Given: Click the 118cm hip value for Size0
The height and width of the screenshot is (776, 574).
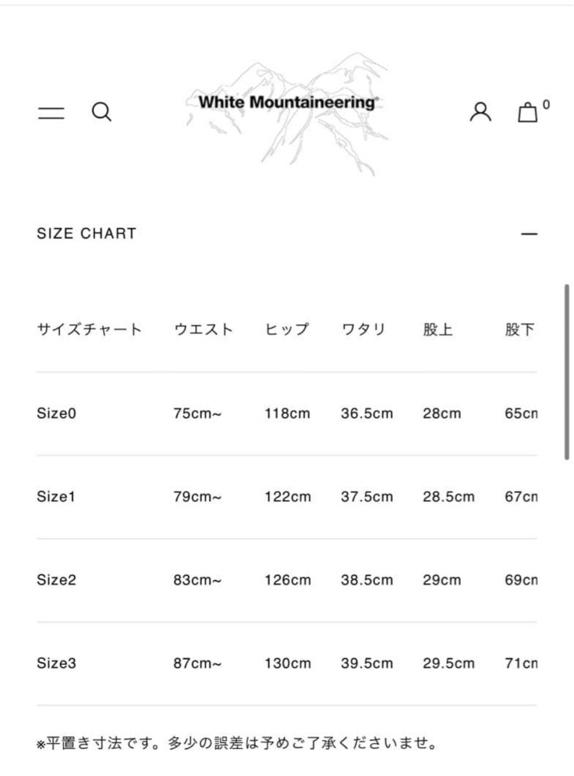Looking at the screenshot, I should point(287,413).
